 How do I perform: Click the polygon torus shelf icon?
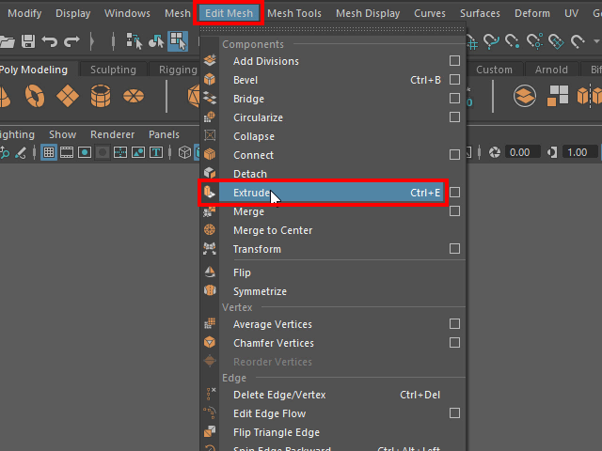tap(35, 96)
